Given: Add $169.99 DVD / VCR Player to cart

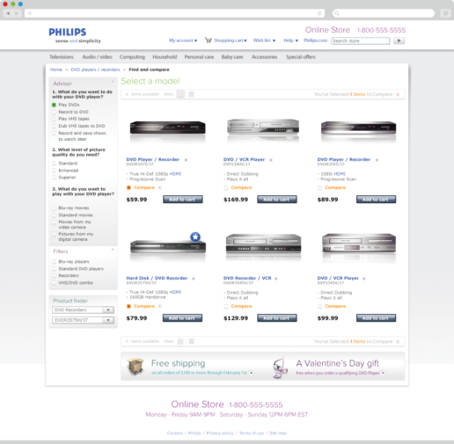Looking at the screenshot, I should (x=277, y=200).
